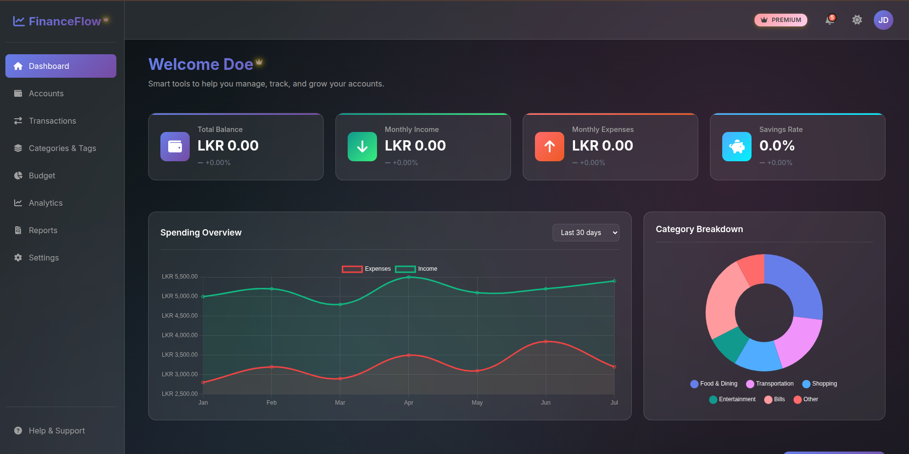Viewport: 909px width, 454px height.
Task: Open Accounts in the sidebar
Action: [x=46, y=93]
